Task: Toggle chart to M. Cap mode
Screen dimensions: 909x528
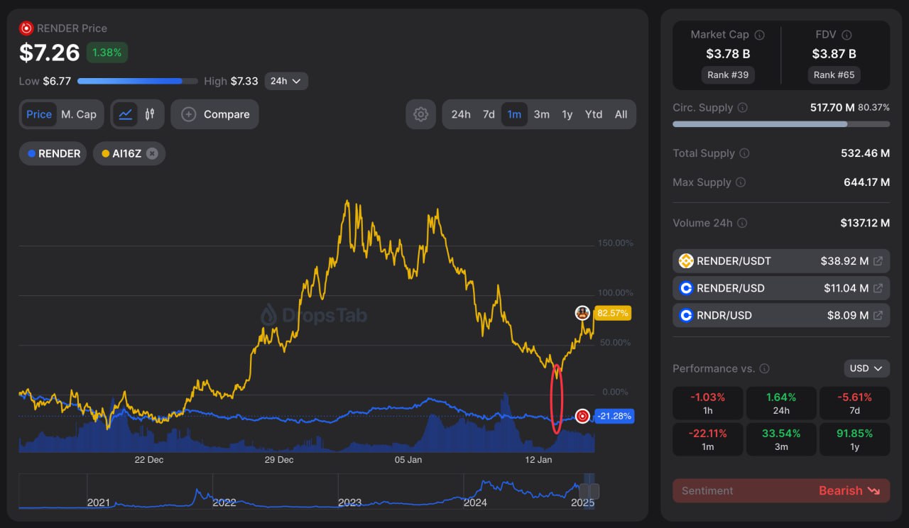Action: [79, 114]
